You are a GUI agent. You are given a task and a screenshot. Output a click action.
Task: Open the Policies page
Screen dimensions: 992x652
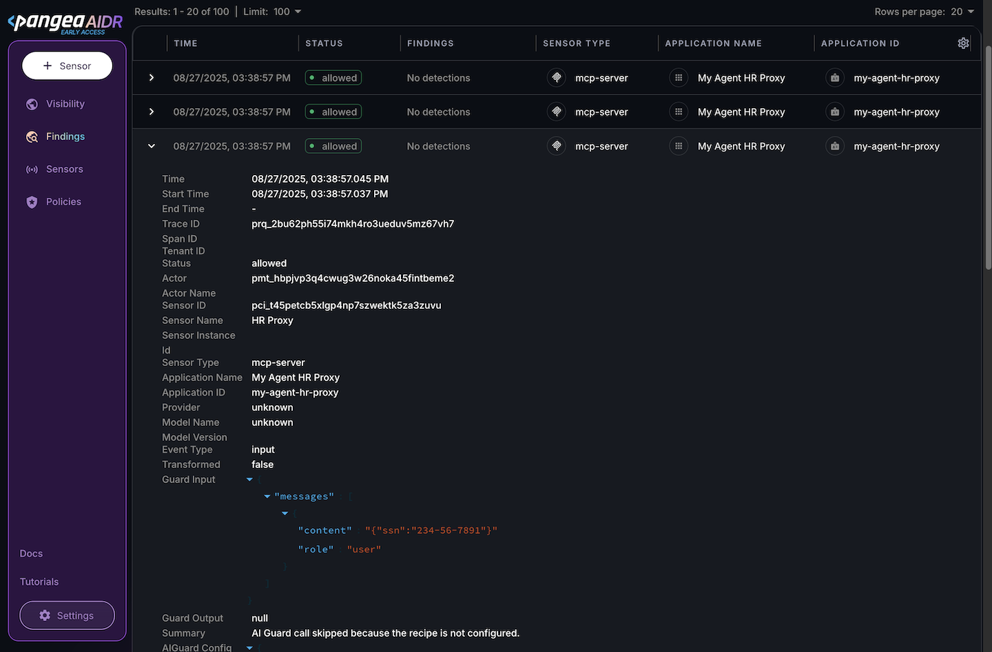click(63, 202)
